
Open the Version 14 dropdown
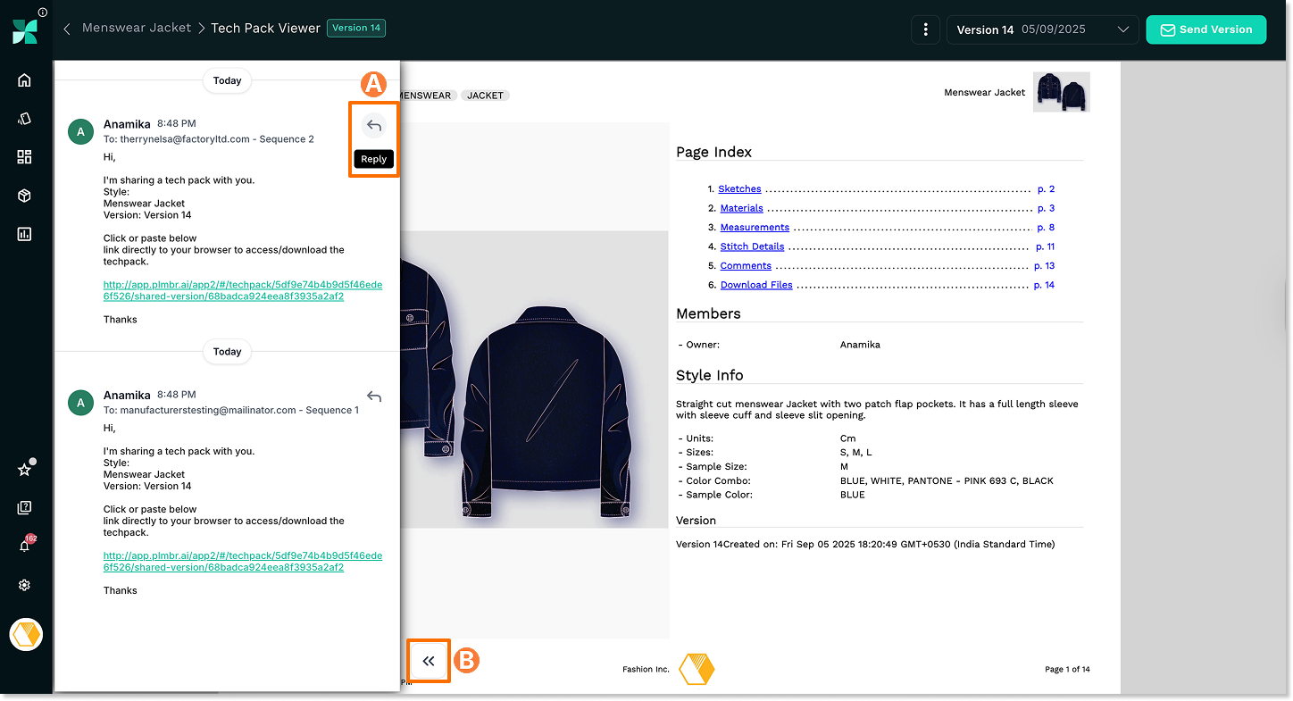click(1042, 29)
